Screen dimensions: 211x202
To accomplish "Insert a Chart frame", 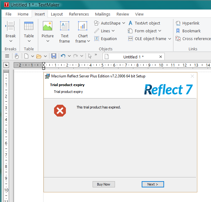I will pos(83,28).
